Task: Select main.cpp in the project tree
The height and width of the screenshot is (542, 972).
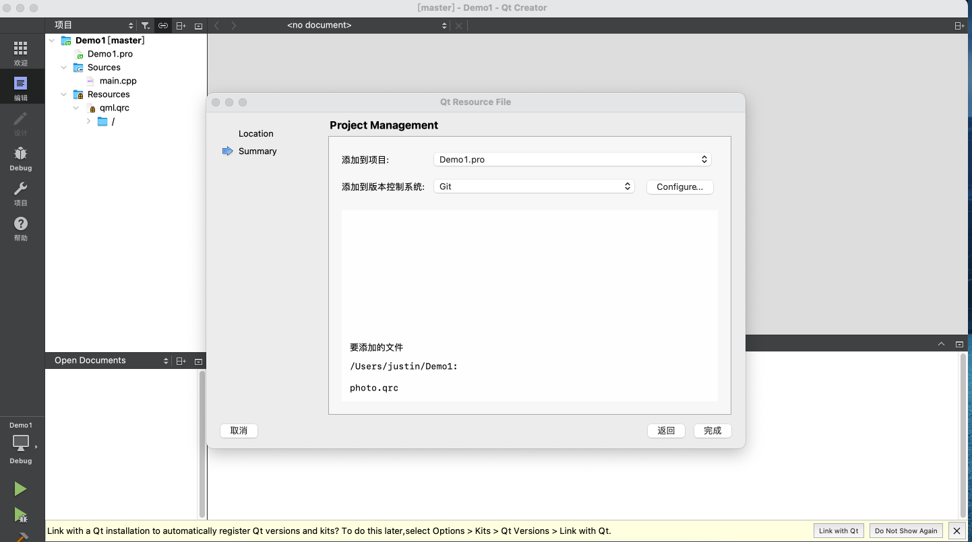Action: point(118,81)
